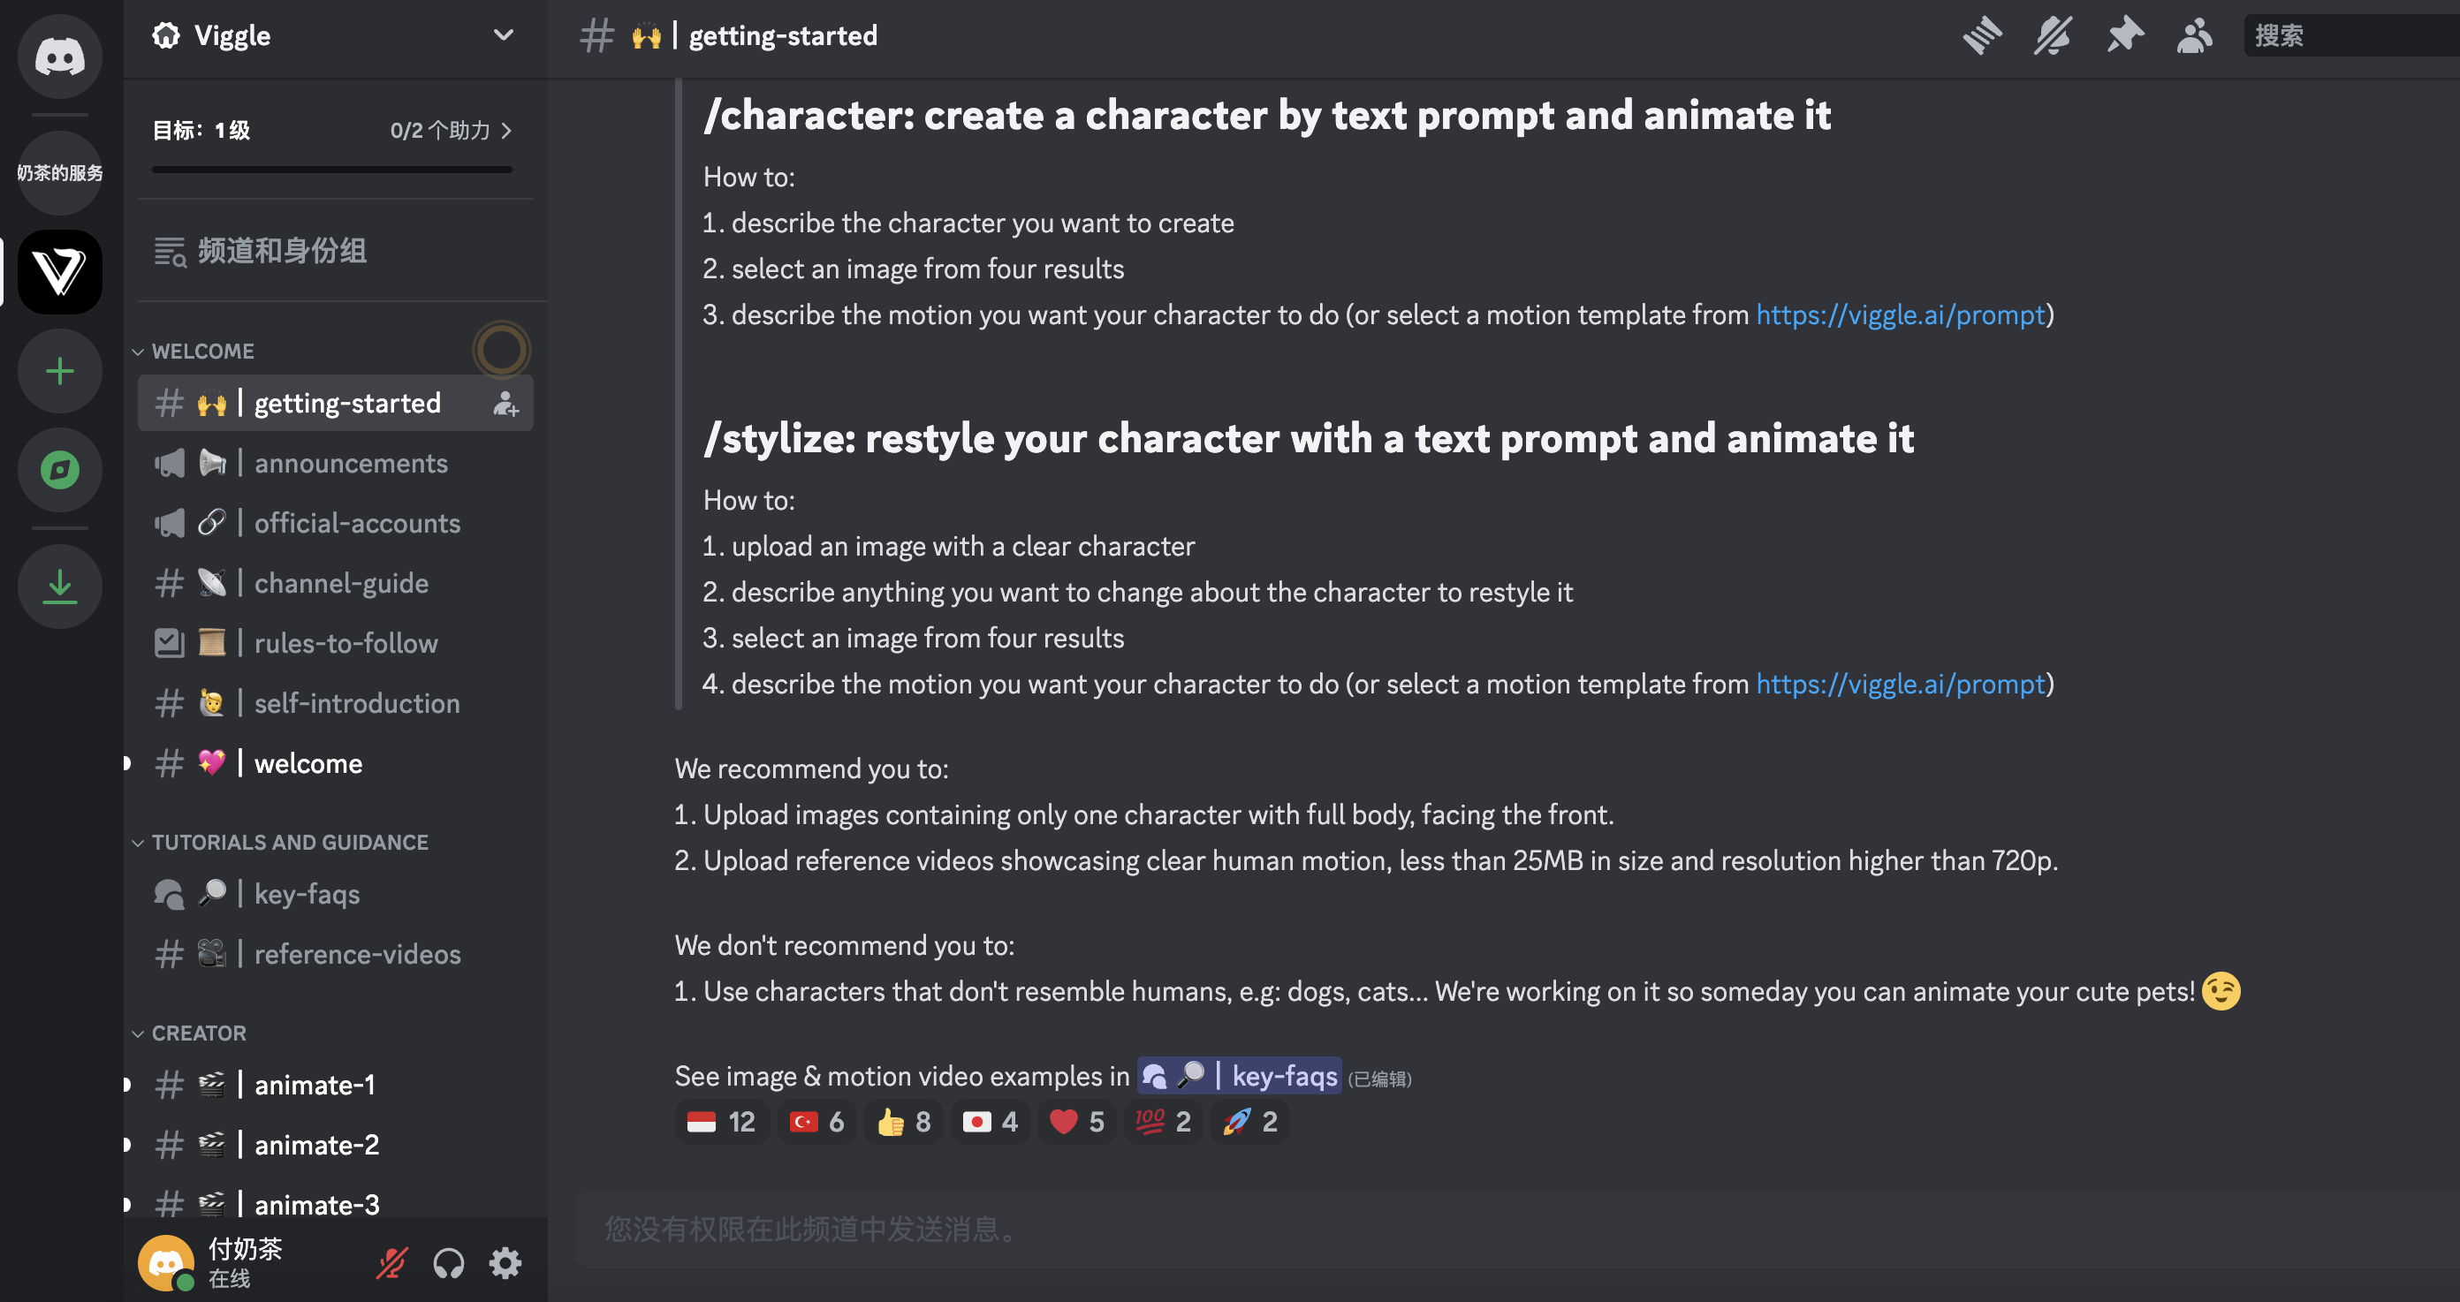2460x1302 pixels.
Task: Open Discord direct messages home icon
Action: [x=59, y=57]
